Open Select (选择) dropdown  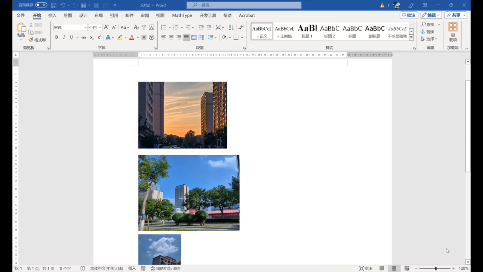click(429, 39)
